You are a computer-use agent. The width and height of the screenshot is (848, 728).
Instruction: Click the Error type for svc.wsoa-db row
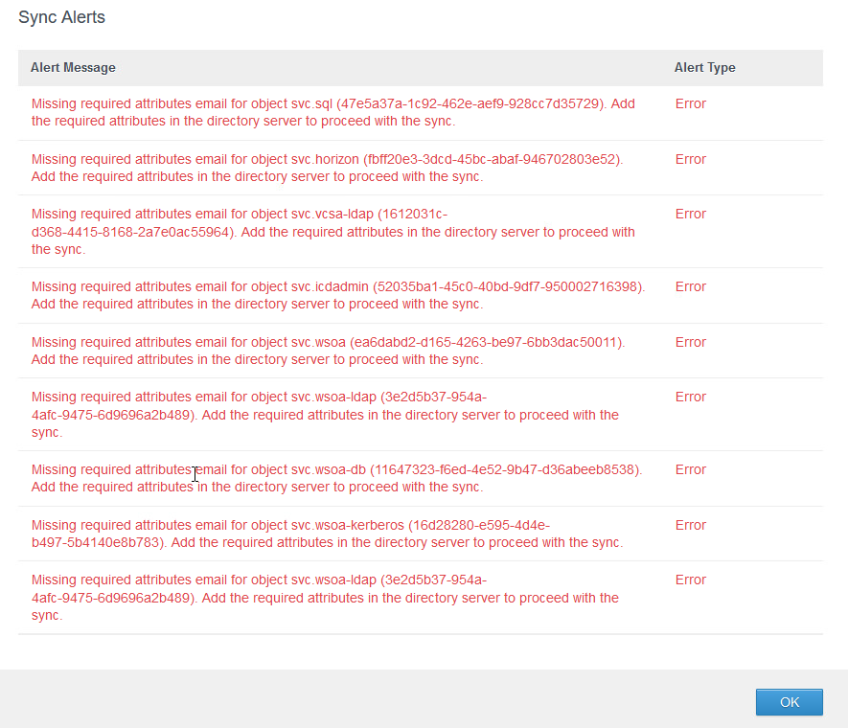690,469
